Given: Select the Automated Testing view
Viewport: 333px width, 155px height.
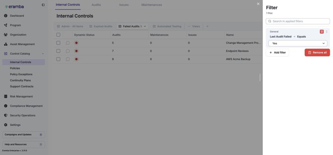Looking at the screenshot, I should click(167, 27).
